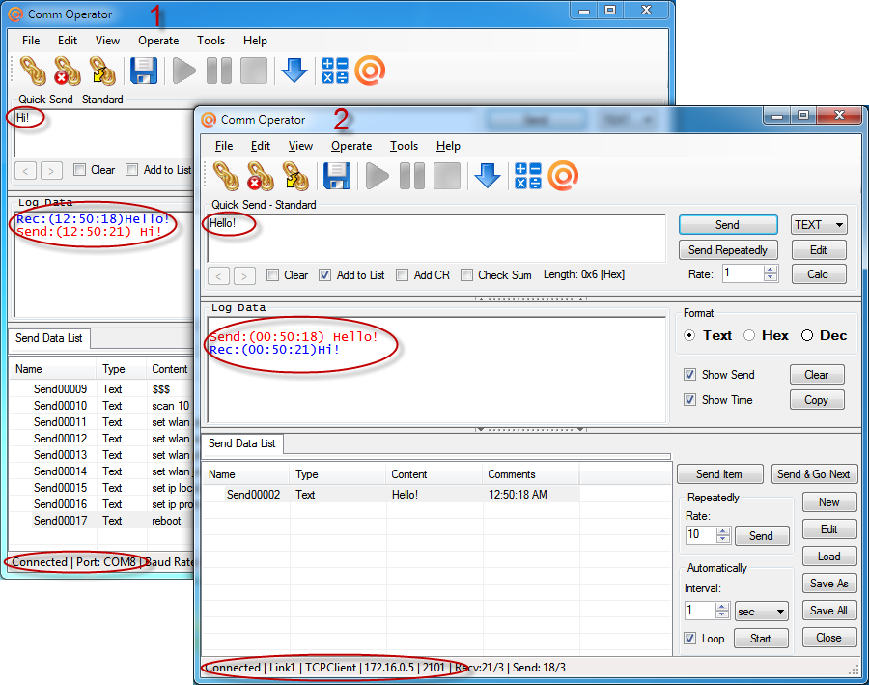Open the calculator icon in window 2 toolbar

click(527, 176)
